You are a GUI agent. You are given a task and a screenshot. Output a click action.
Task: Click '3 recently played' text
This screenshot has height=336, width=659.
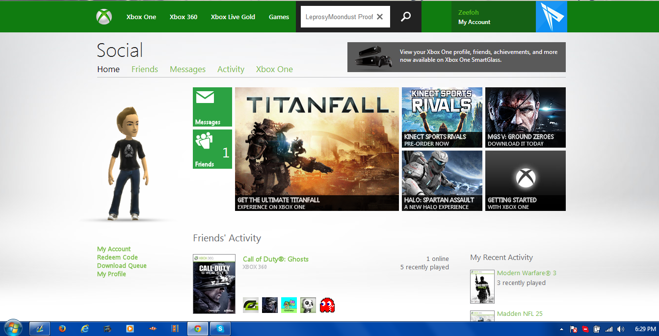[521, 283]
